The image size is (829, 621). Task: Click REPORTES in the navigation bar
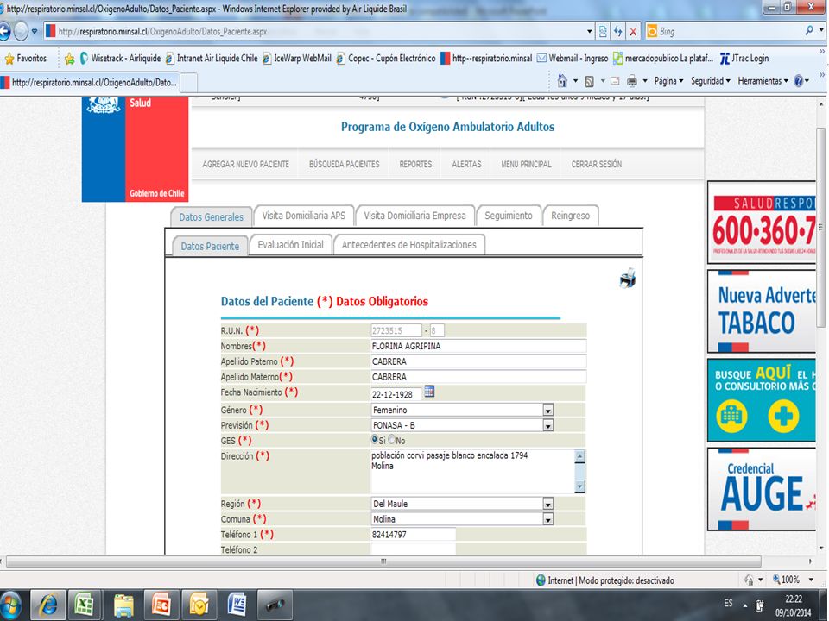(x=415, y=164)
